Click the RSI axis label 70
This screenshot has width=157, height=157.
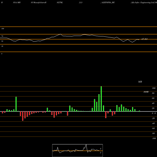[2, 36]
